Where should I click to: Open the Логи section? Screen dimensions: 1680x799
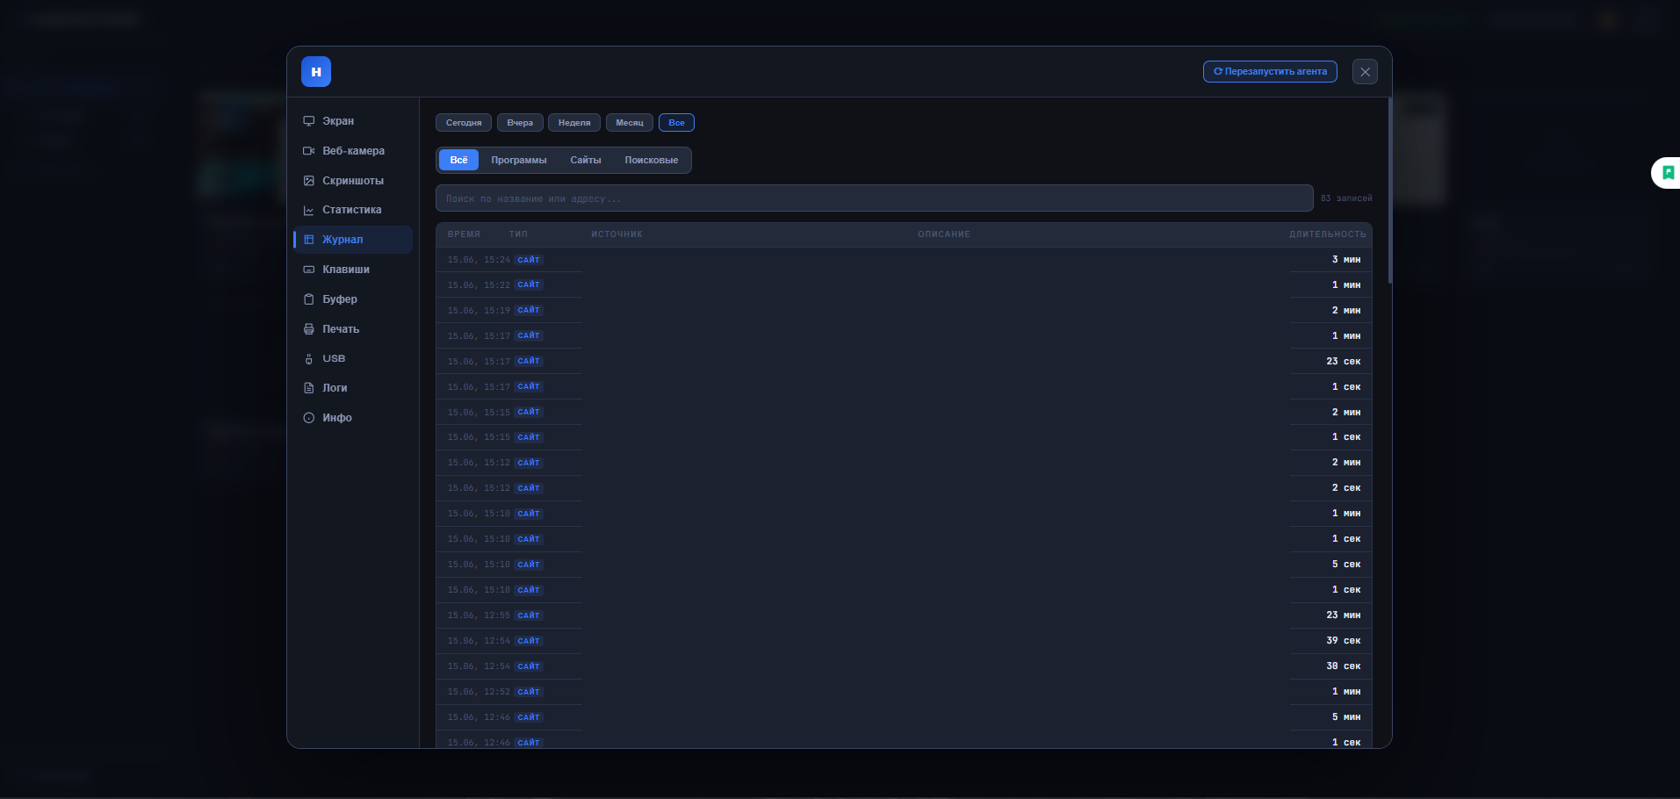[352, 388]
